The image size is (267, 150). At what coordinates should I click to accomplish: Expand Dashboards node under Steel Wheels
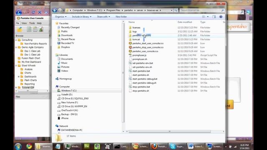pos(19,77)
